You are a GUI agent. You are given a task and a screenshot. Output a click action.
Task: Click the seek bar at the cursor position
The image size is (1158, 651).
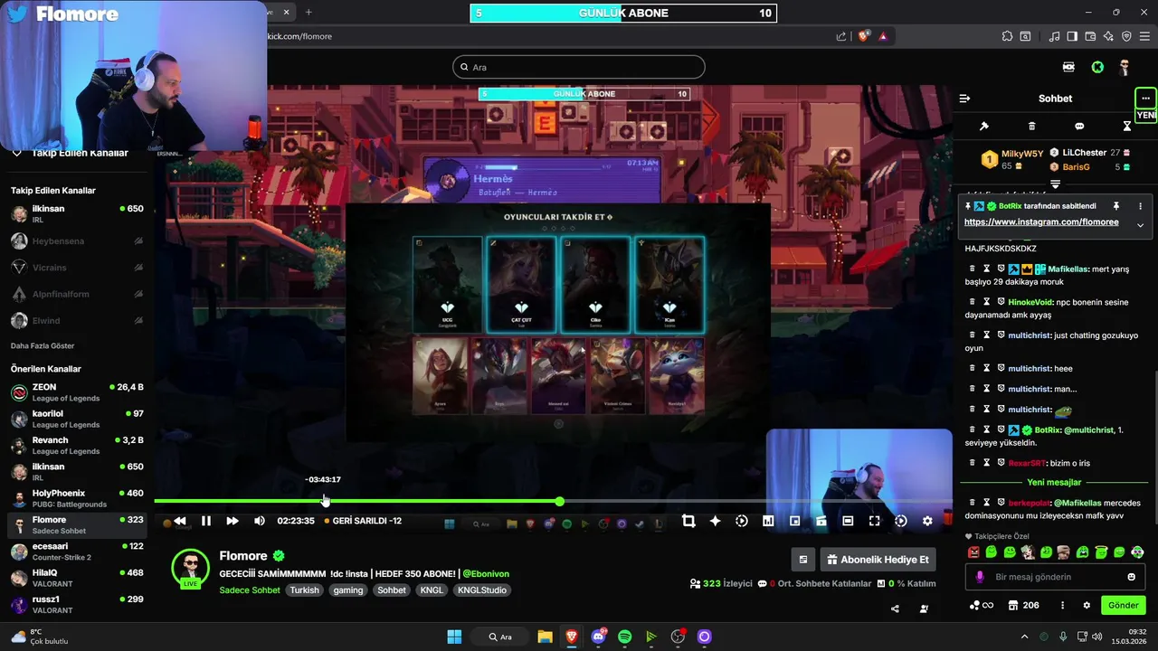(326, 501)
